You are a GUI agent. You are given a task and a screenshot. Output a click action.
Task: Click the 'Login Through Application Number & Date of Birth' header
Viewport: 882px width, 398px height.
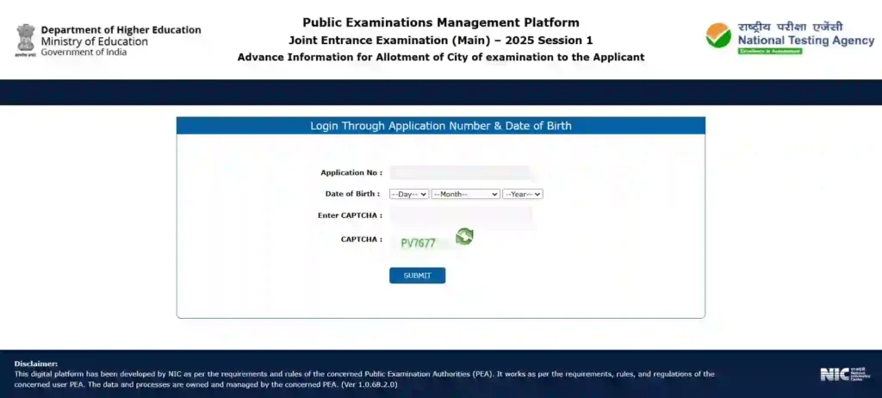(441, 126)
